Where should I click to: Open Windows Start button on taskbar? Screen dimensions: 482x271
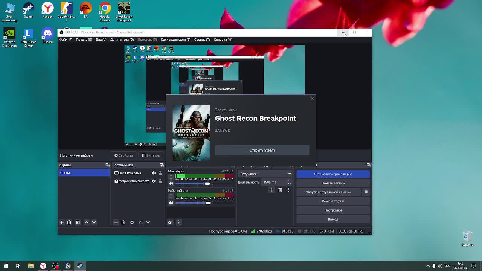[6, 266]
